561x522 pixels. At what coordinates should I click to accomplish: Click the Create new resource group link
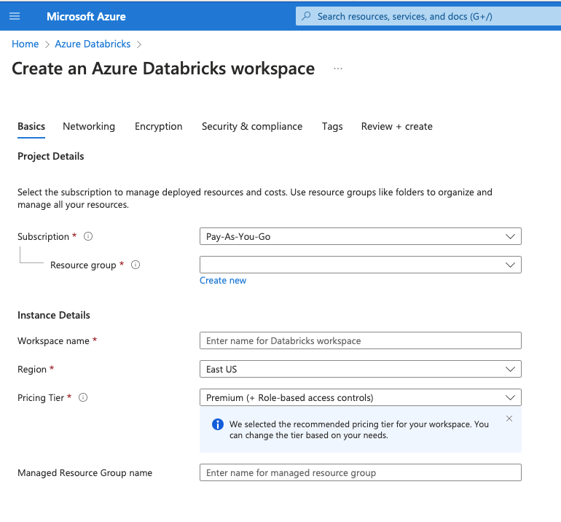223,281
